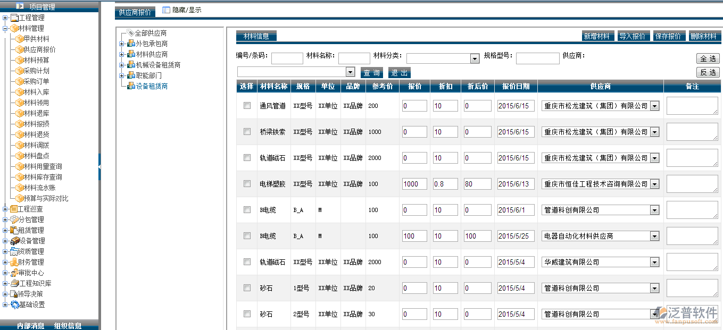The image size is (723, 330).
Task: Click the 查询 search button
Action: click(x=372, y=73)
